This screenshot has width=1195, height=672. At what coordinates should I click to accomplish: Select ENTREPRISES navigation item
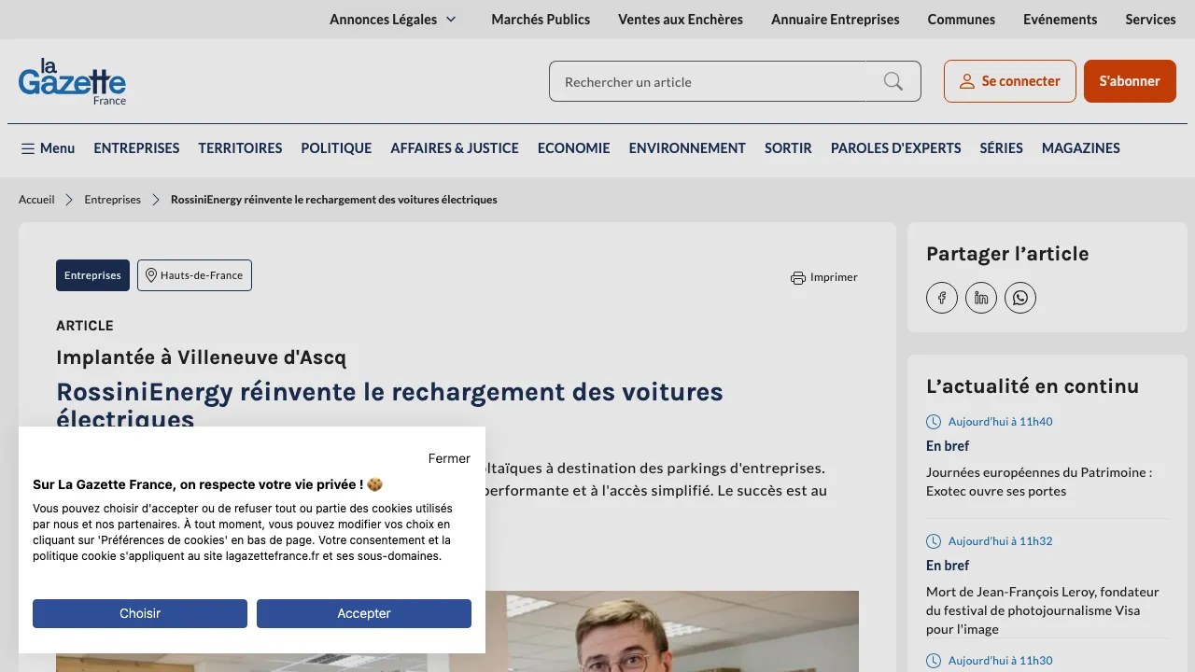[x=136, y=148]
